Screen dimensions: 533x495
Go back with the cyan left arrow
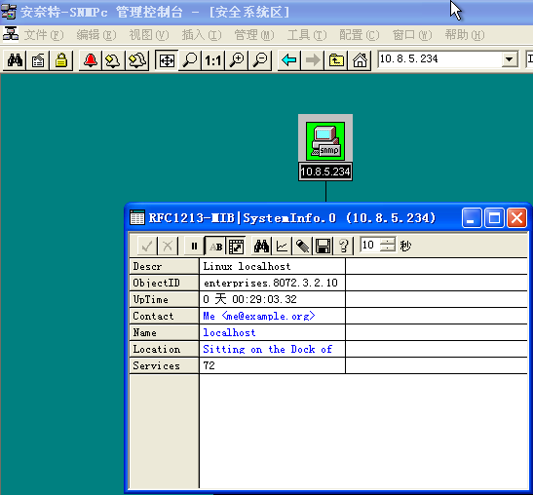pos(289,60)
